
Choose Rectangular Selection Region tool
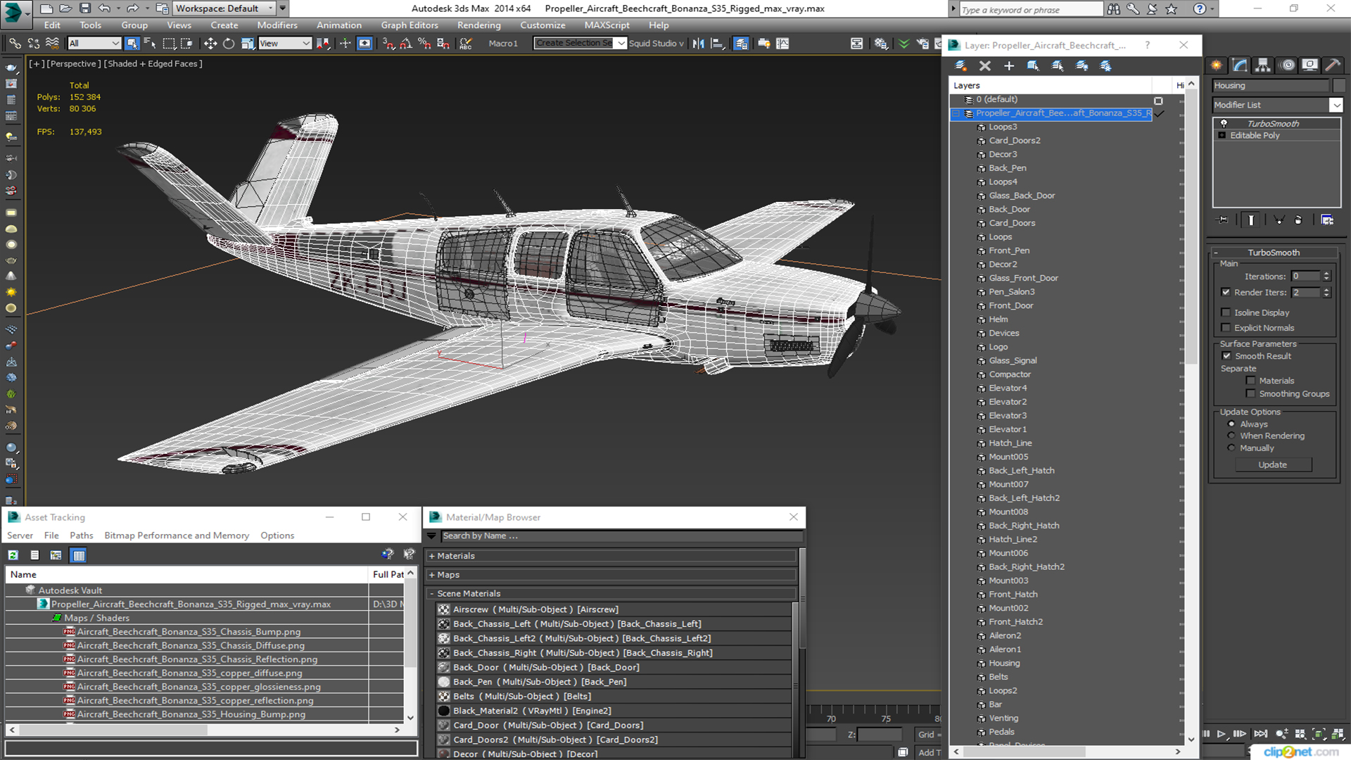click(x=169, y=44)
